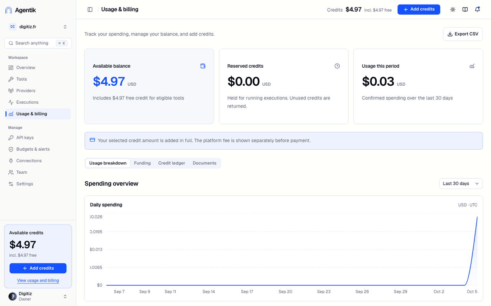The height and width of the screenshot is (306, 491).
Task: Open the Last 30 days dropdown
Action: (x=461, y=184)
